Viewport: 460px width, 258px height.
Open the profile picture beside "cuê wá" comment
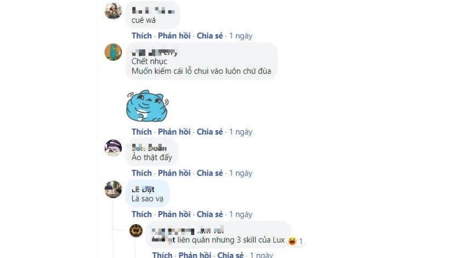point(113,11)
